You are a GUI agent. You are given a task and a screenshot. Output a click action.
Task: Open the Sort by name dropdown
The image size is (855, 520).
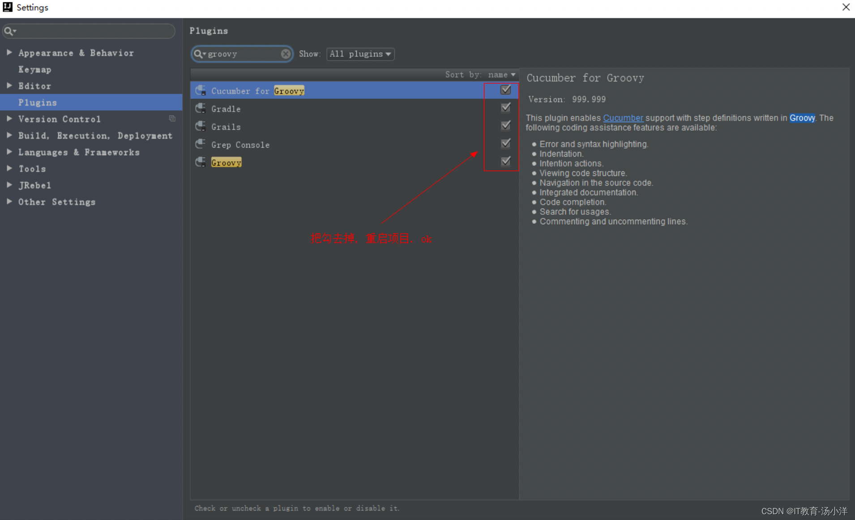coord(502,75)
